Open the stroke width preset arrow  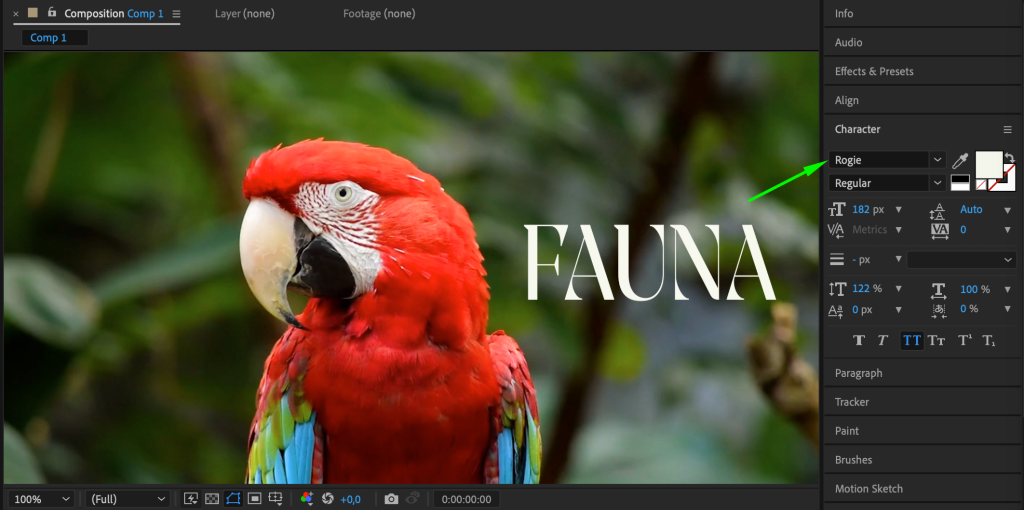click(898, 259)
